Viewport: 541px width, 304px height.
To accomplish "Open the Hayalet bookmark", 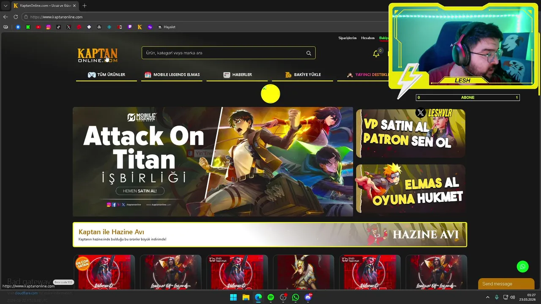I will pyautogui.click(x=167, y=27).
